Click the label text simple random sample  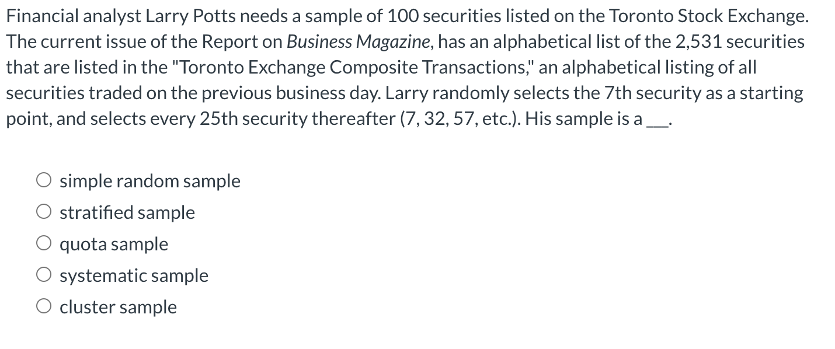click(x=149, y=181)
